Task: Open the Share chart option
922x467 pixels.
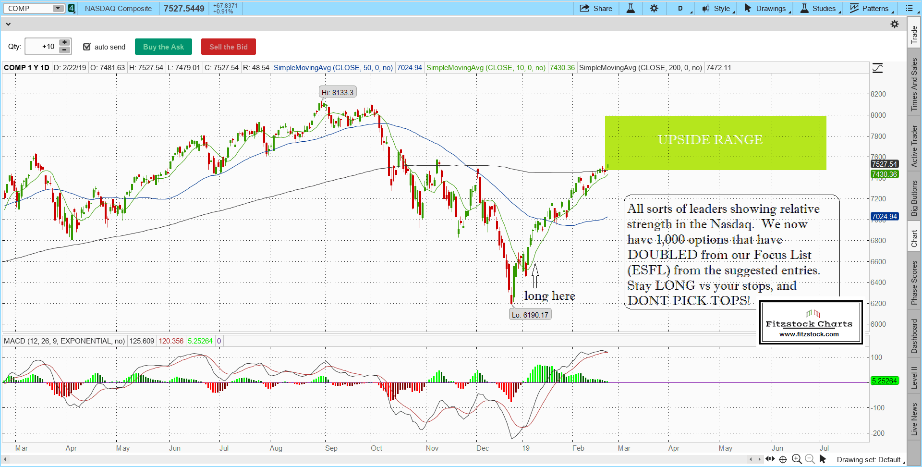Action: click(x=596, y=8)
